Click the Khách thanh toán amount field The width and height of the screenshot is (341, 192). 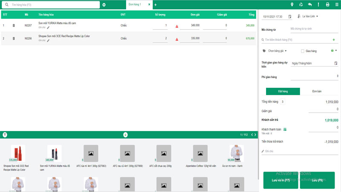324,128
